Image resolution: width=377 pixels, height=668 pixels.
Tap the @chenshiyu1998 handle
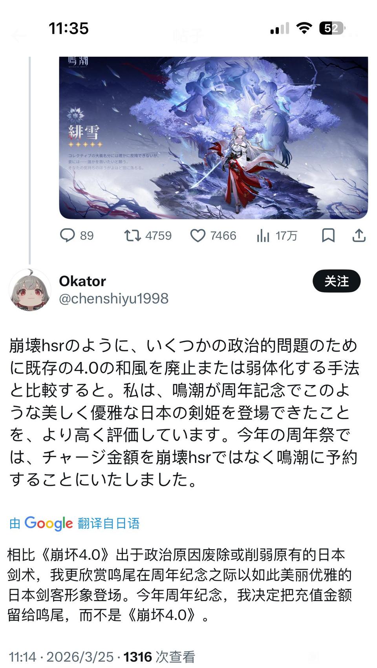[x=113, y=299]
